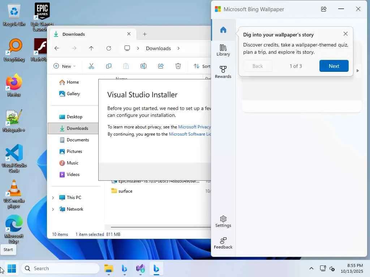Add a new File Explorer tab
Image resolution: width=370 pixels, height=277 pixels.
145,34
